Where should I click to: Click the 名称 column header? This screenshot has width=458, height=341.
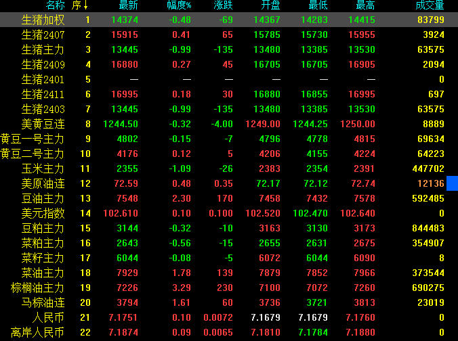(x=56, y=5)
